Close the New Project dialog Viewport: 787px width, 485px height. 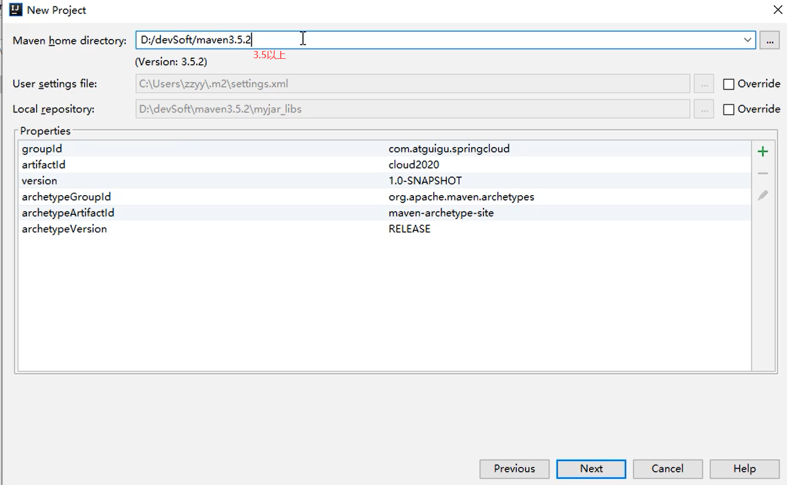click(x=777, y=10)
